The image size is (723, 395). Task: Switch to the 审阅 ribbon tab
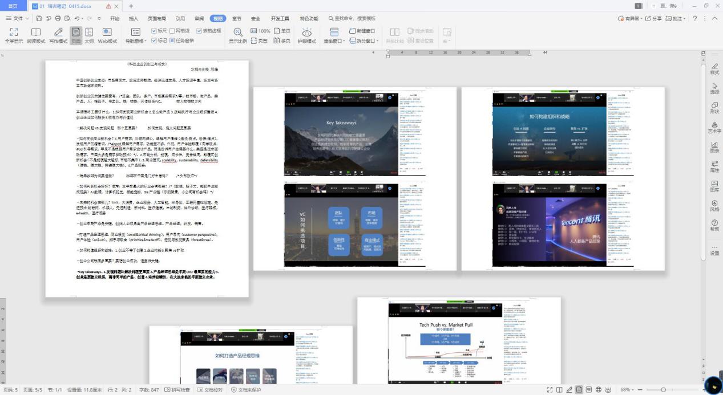click(199, 18)
